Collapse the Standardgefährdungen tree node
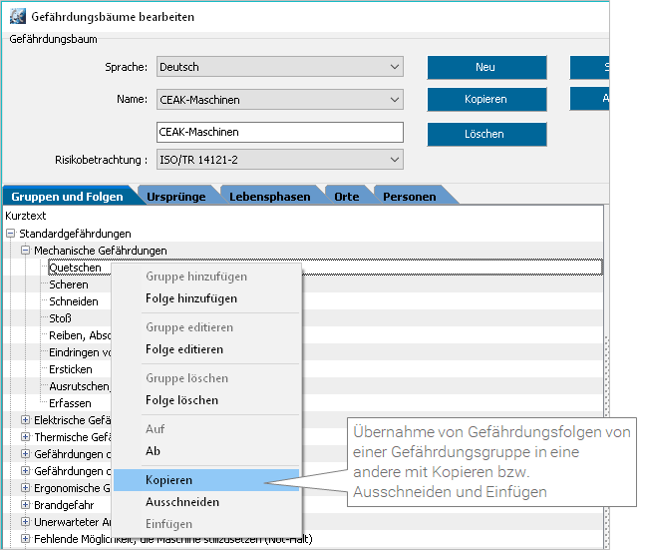645x550 pixels. click(x=11, y=234)
